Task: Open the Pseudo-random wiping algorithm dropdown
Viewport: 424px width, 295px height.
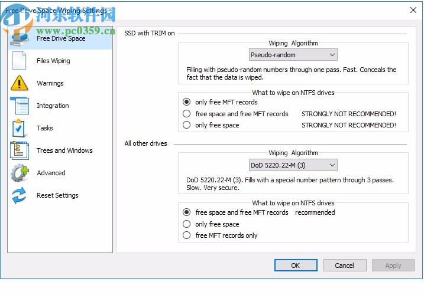Action: (x=293, y=55)
